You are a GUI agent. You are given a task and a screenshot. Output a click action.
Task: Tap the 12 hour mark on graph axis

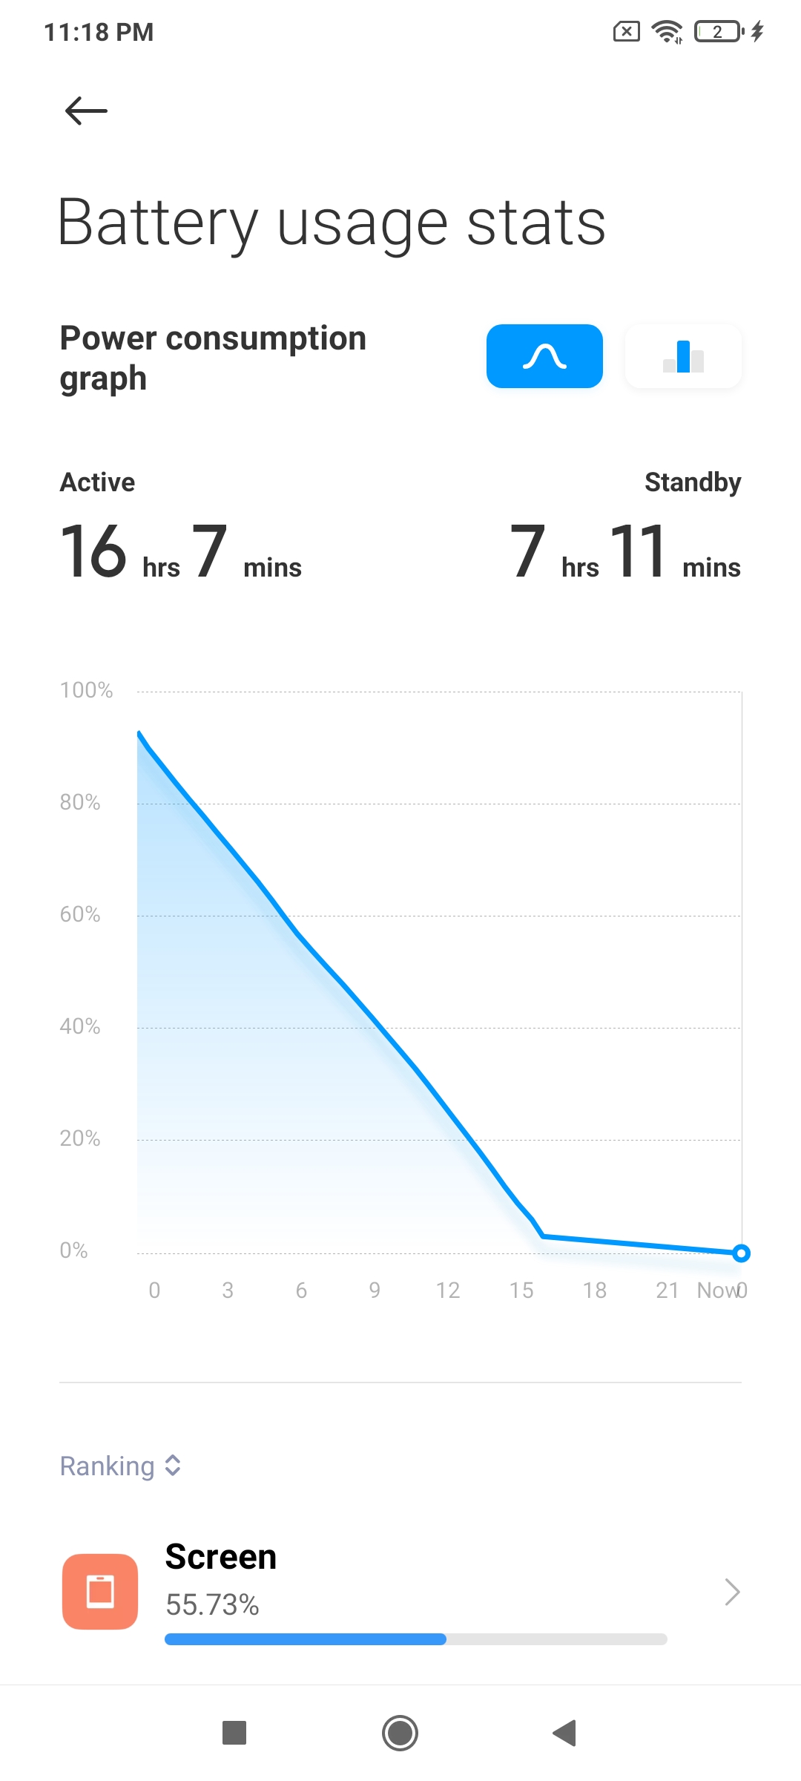448,1290
